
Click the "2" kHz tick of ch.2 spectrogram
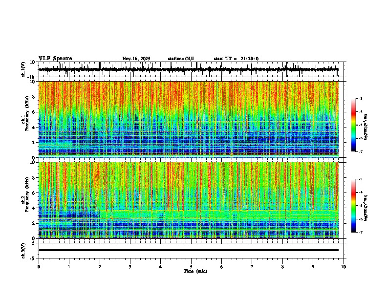(34, 223)
